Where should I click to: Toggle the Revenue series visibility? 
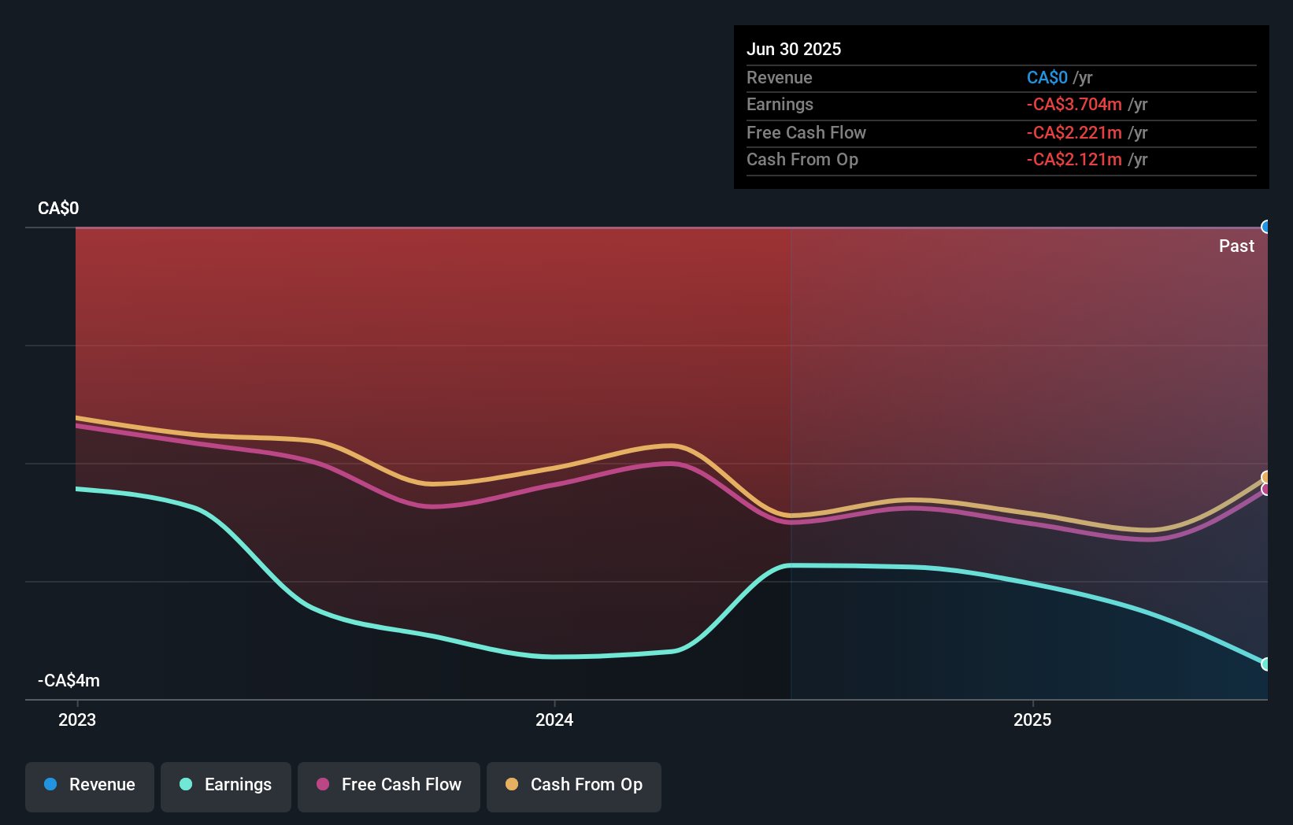coord(89,786)
